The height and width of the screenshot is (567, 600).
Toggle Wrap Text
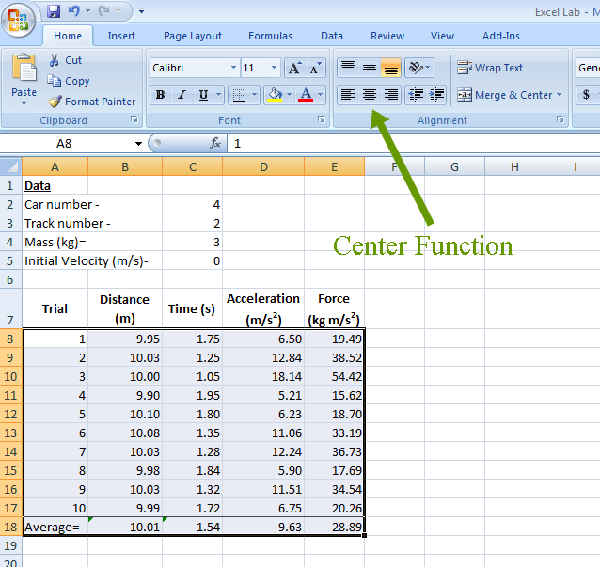click(490, 68)
